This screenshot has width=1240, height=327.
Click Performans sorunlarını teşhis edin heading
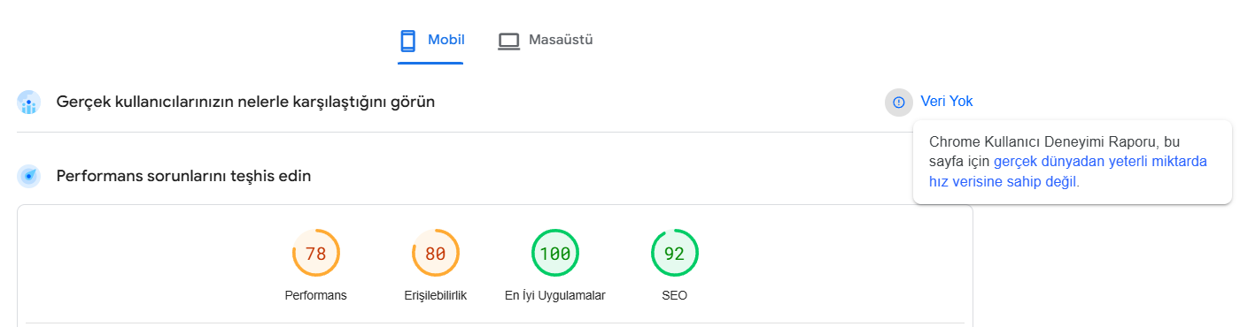pos(183,177)
